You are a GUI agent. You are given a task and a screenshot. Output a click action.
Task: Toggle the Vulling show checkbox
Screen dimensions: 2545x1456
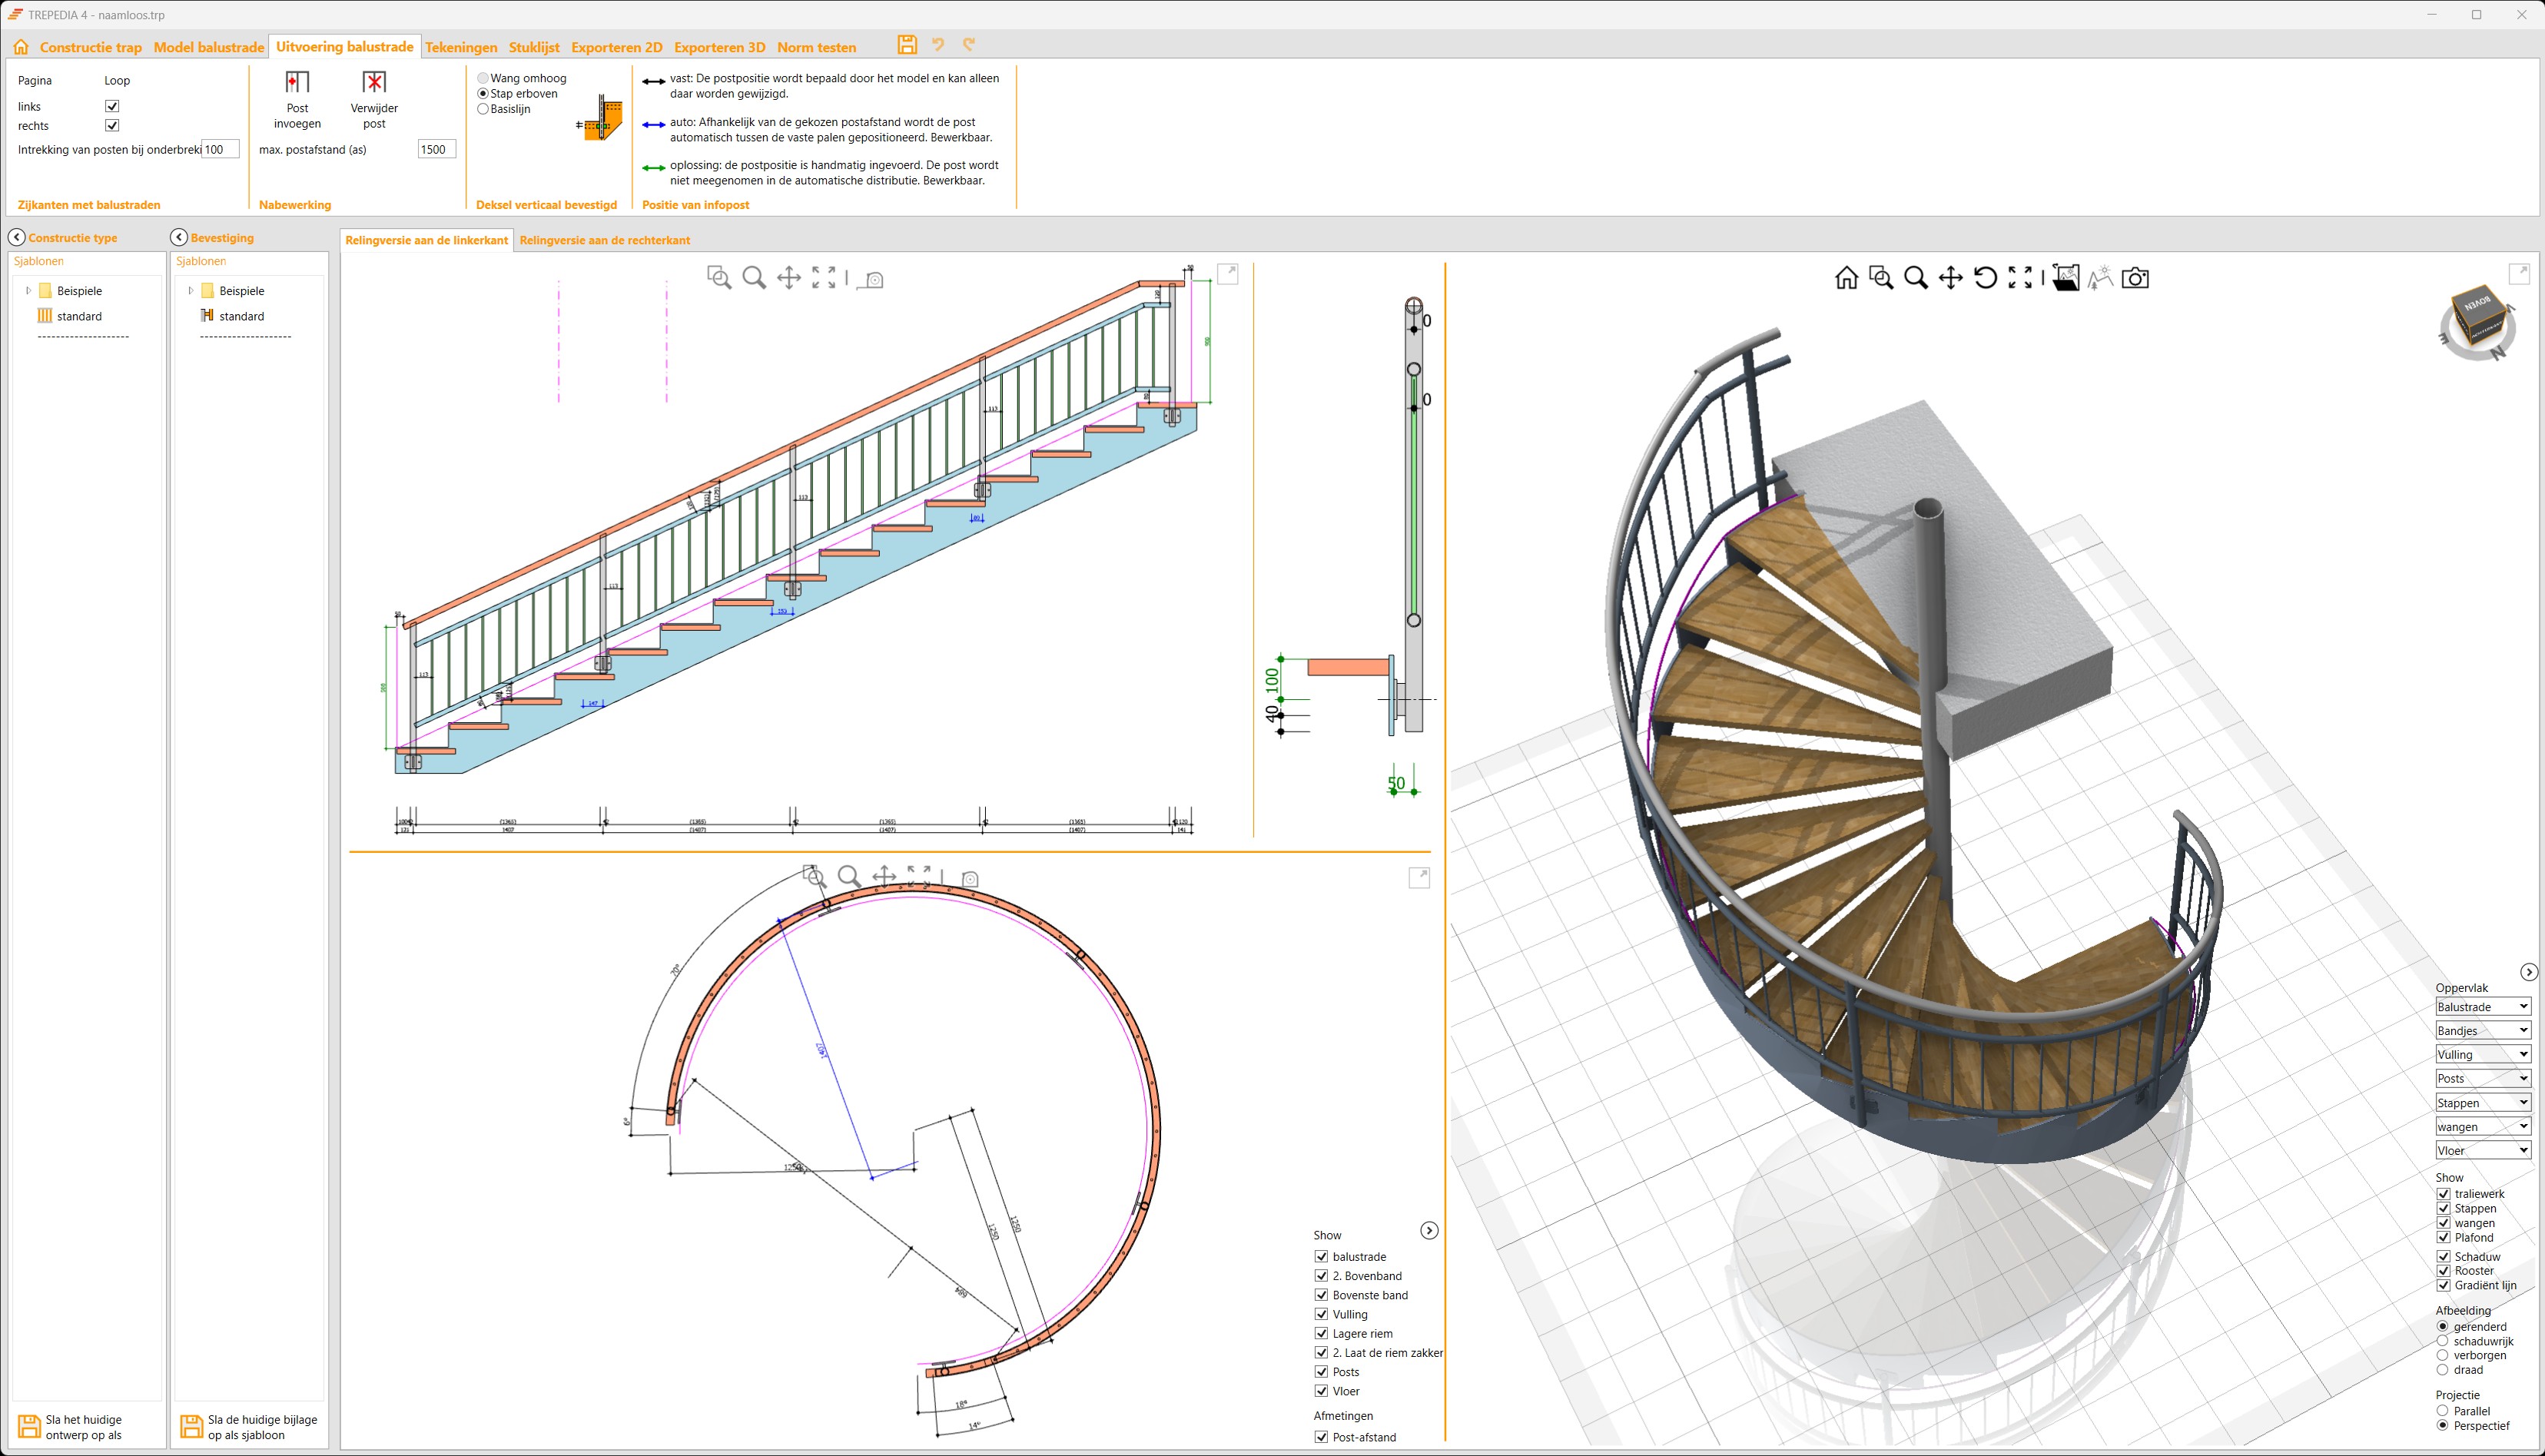(1321, 1314)
